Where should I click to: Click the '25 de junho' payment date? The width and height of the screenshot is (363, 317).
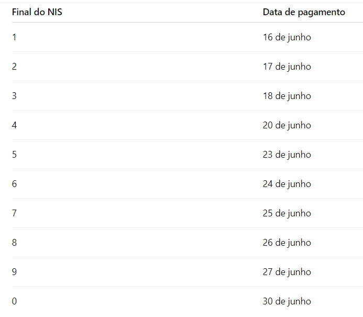coord(287,213)
